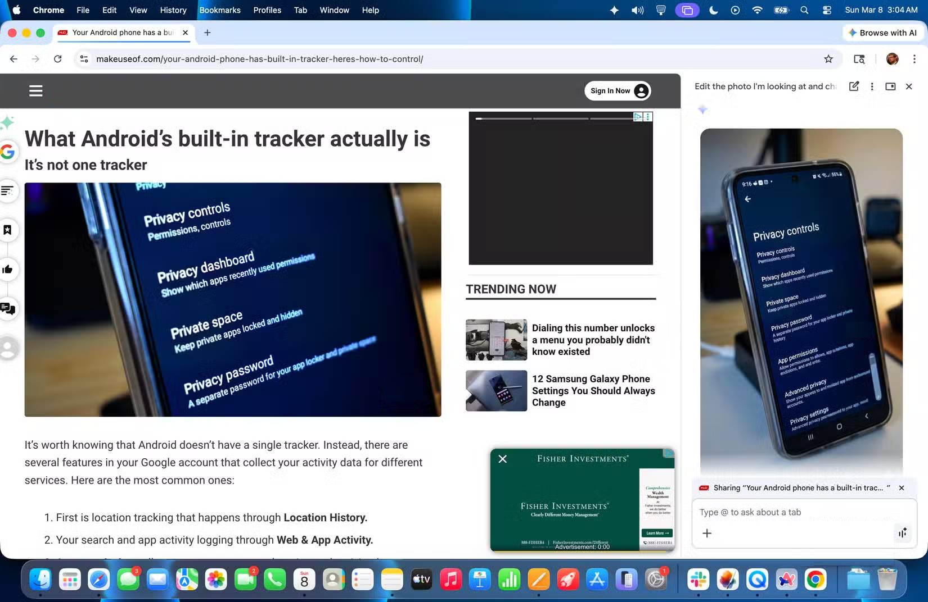Save the article using the bookmark icon
Viewport: 928px width, 602px height.
click(8, 230)
